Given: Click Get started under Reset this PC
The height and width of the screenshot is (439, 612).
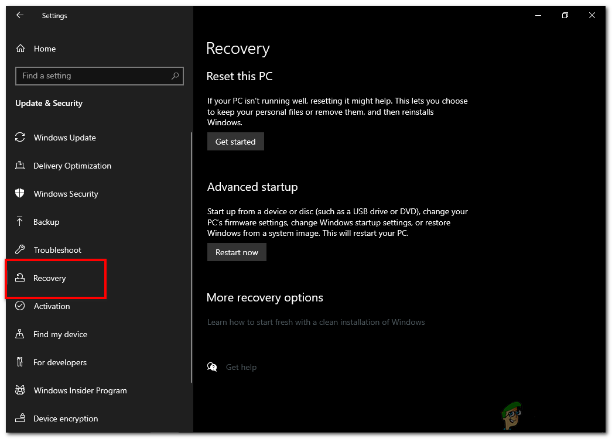Looking at the screenshot, I should pos(235,141).
